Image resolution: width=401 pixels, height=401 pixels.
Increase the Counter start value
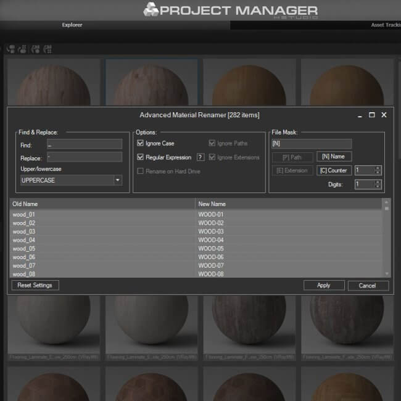pyautogui.click(x=378, y=168)
